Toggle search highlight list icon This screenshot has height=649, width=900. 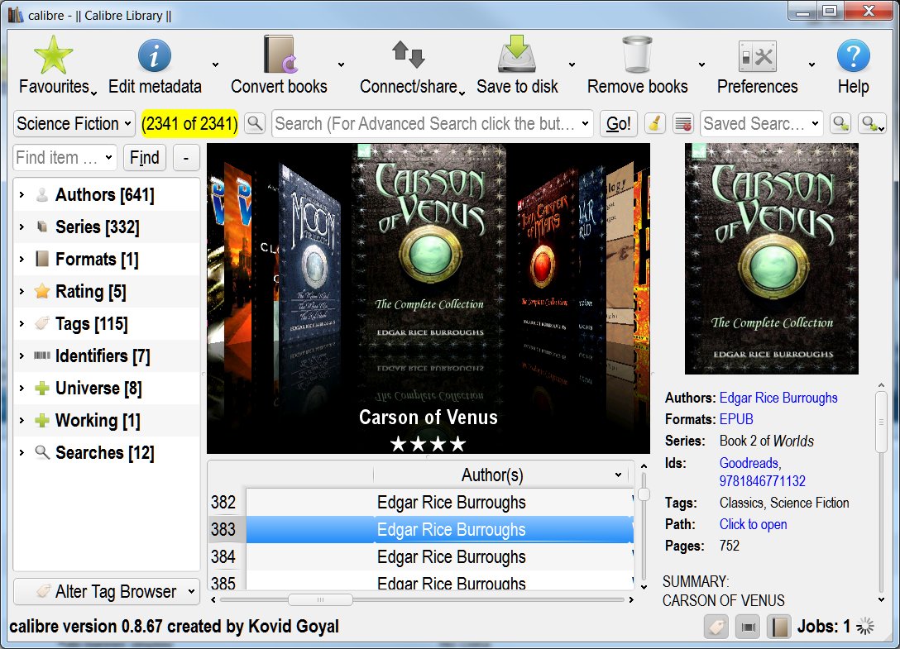pyautogui.click(x=683, y=123)
